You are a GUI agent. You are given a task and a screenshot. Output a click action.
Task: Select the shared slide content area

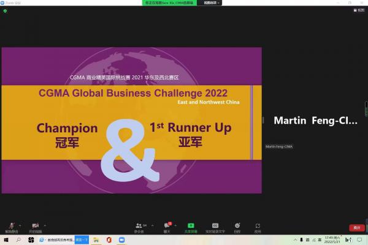[x=132, y=120]
